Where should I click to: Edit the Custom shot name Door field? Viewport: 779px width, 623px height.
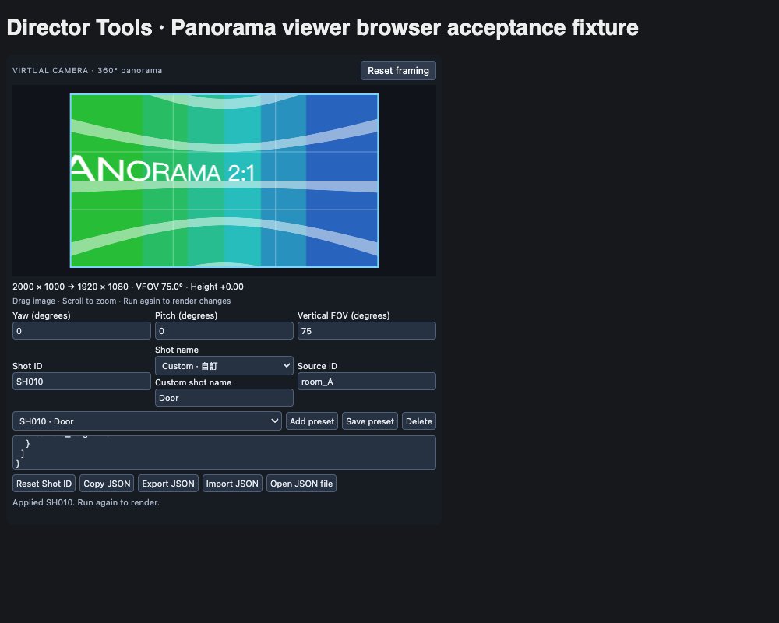tap(224, 398)
